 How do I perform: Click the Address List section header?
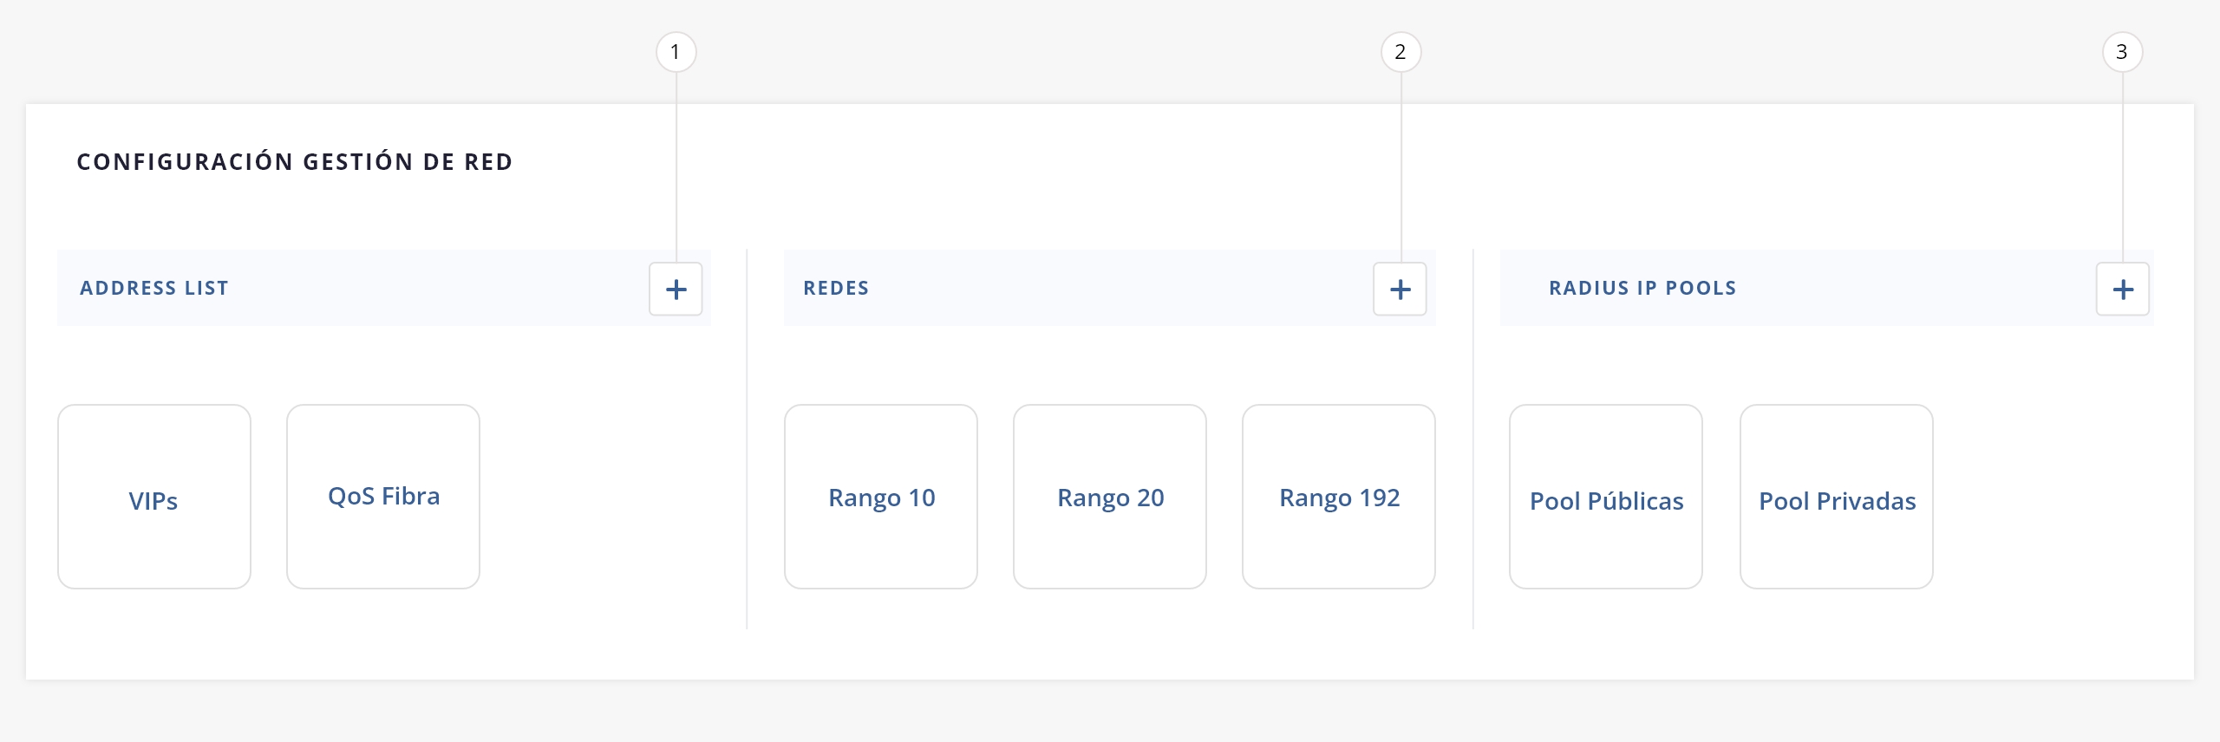point(154,288)
